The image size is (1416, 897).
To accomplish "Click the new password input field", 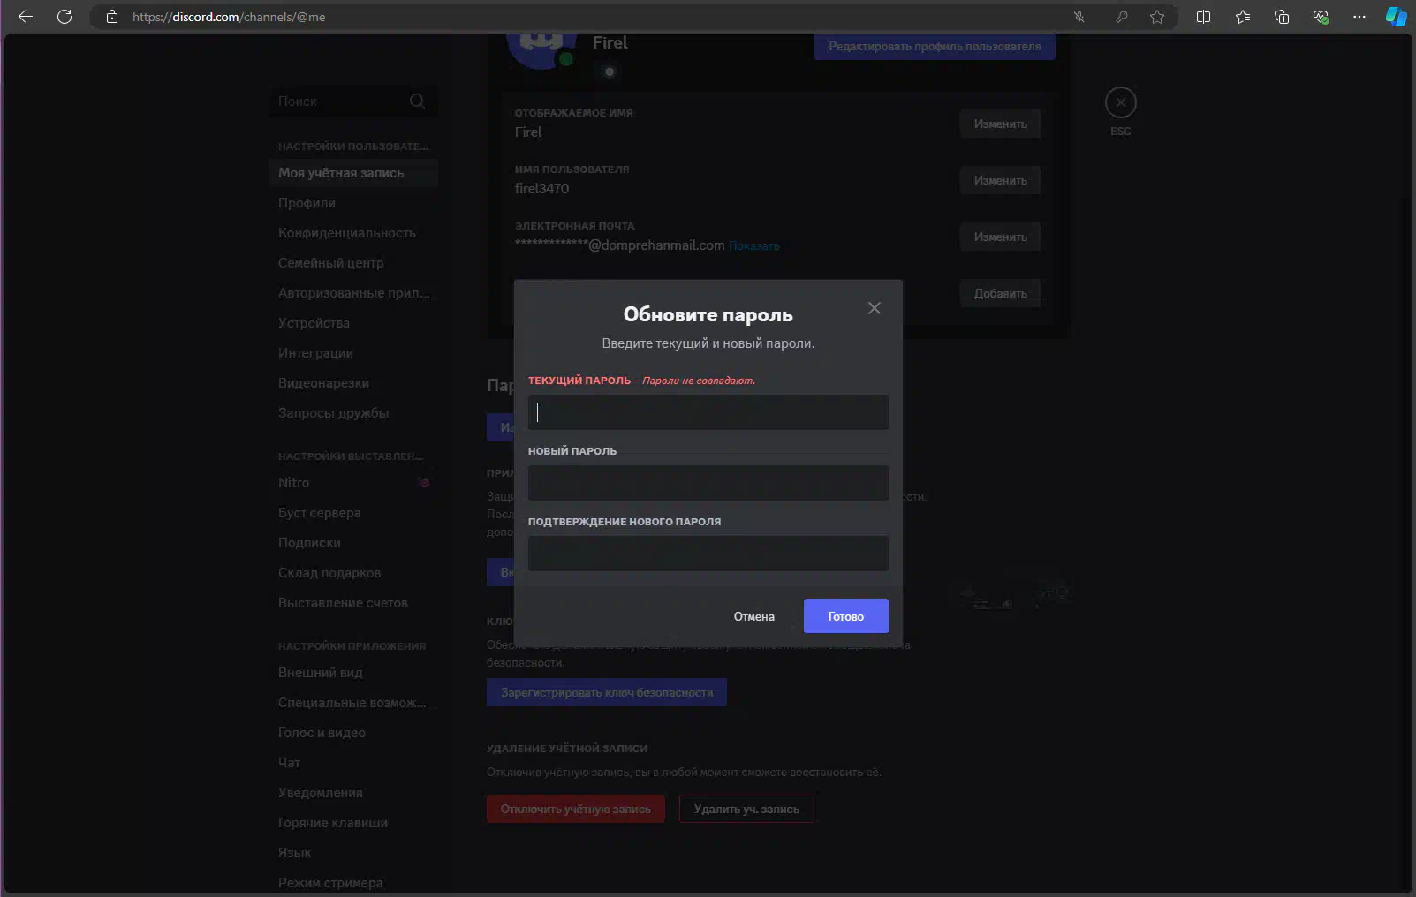I will point(708,483).
